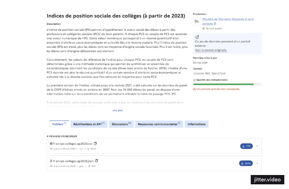
Task: Download the file with the CSV button
Action: 246,146
